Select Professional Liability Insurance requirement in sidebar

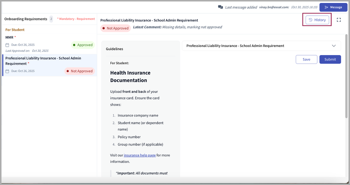pyautogui.click(x=43, y=61)
